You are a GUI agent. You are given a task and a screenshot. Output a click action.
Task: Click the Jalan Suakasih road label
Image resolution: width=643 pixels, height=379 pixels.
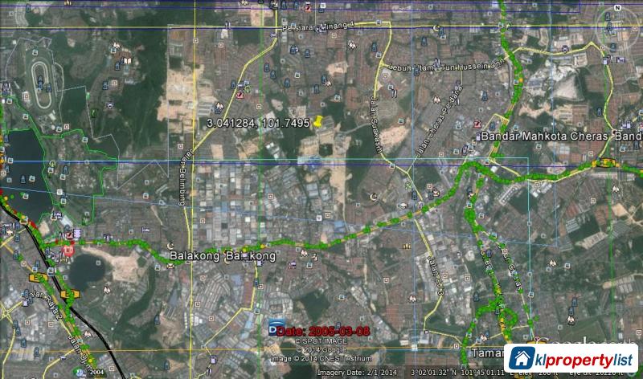click(x=376, y=124)
